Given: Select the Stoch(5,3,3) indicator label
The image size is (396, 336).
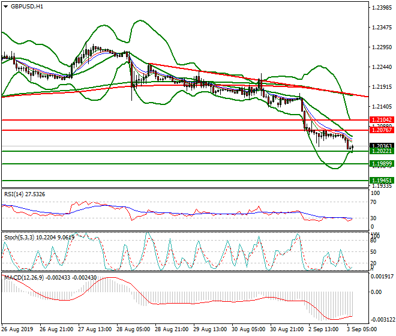Looking at the screenshot, I should 39,238.
